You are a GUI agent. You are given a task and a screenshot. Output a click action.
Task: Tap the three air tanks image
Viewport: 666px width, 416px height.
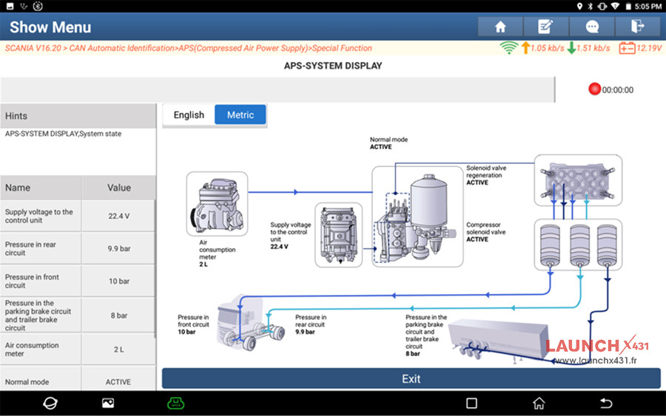pos(578,245)
